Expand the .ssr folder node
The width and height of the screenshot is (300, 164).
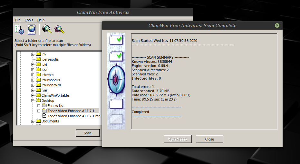pos(33,70)
